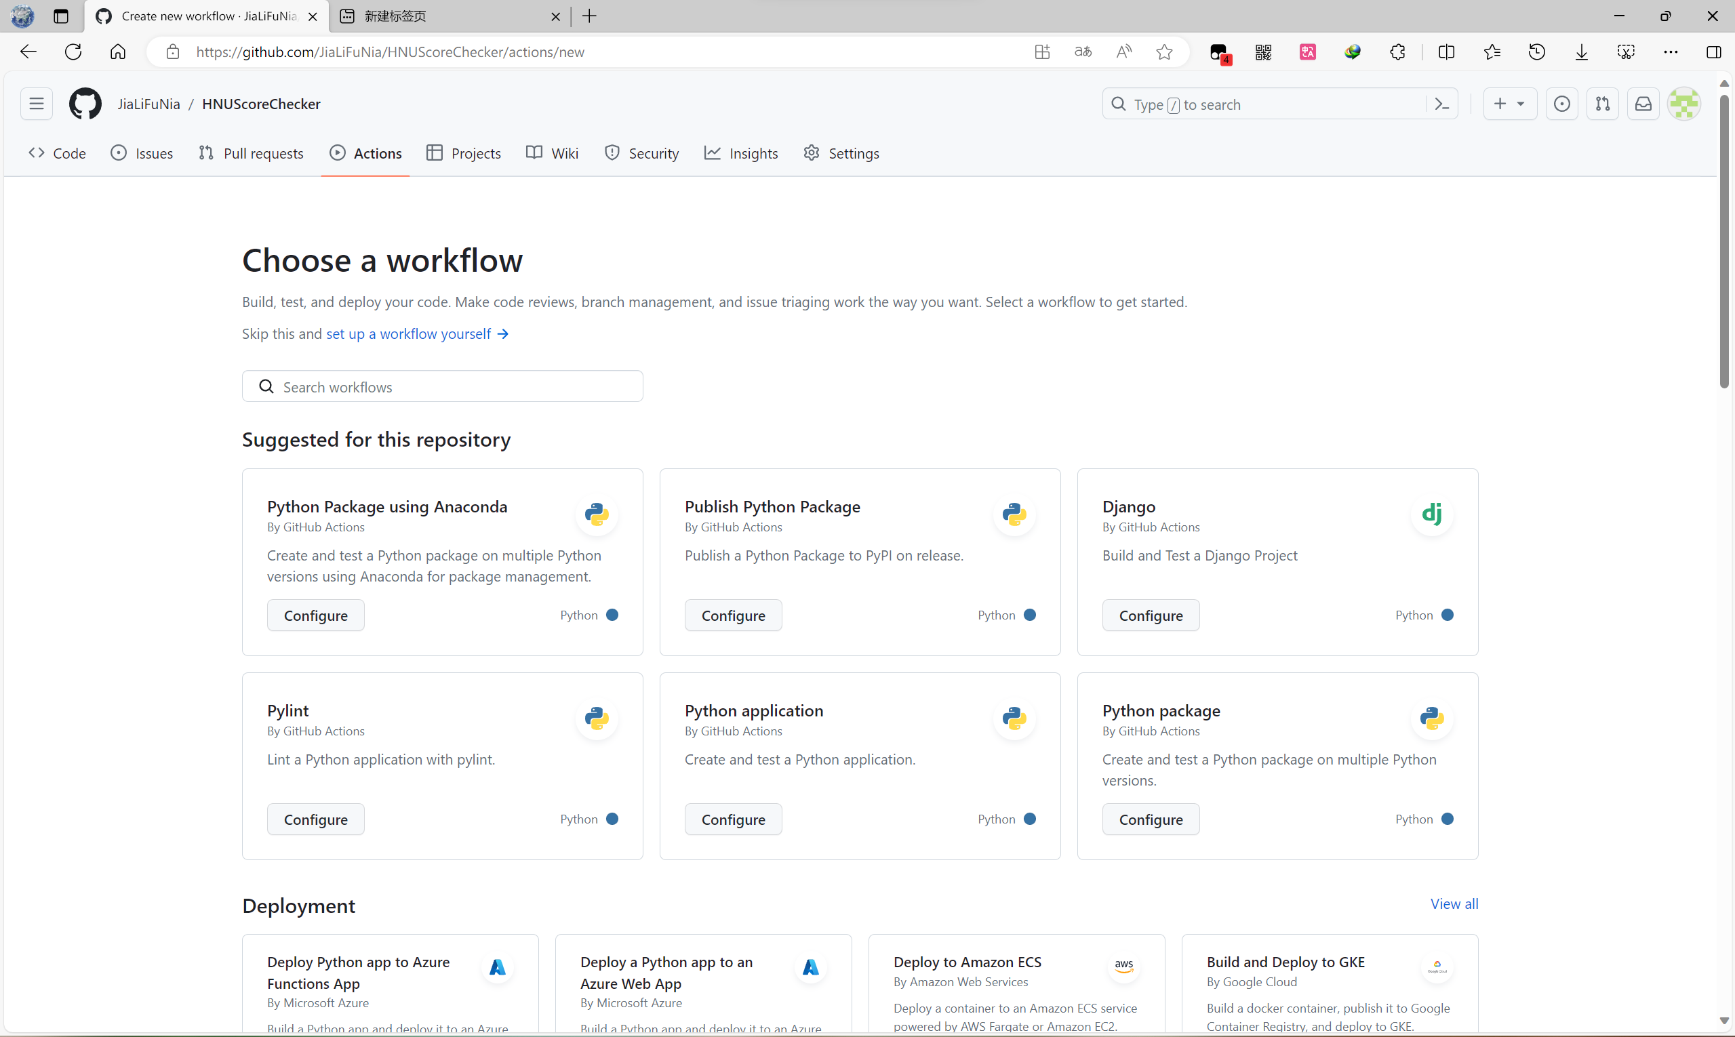The width and height of the screenshot is (1735, 1037).
Task: Open the user avatar menu
Action: [1684, 104]
